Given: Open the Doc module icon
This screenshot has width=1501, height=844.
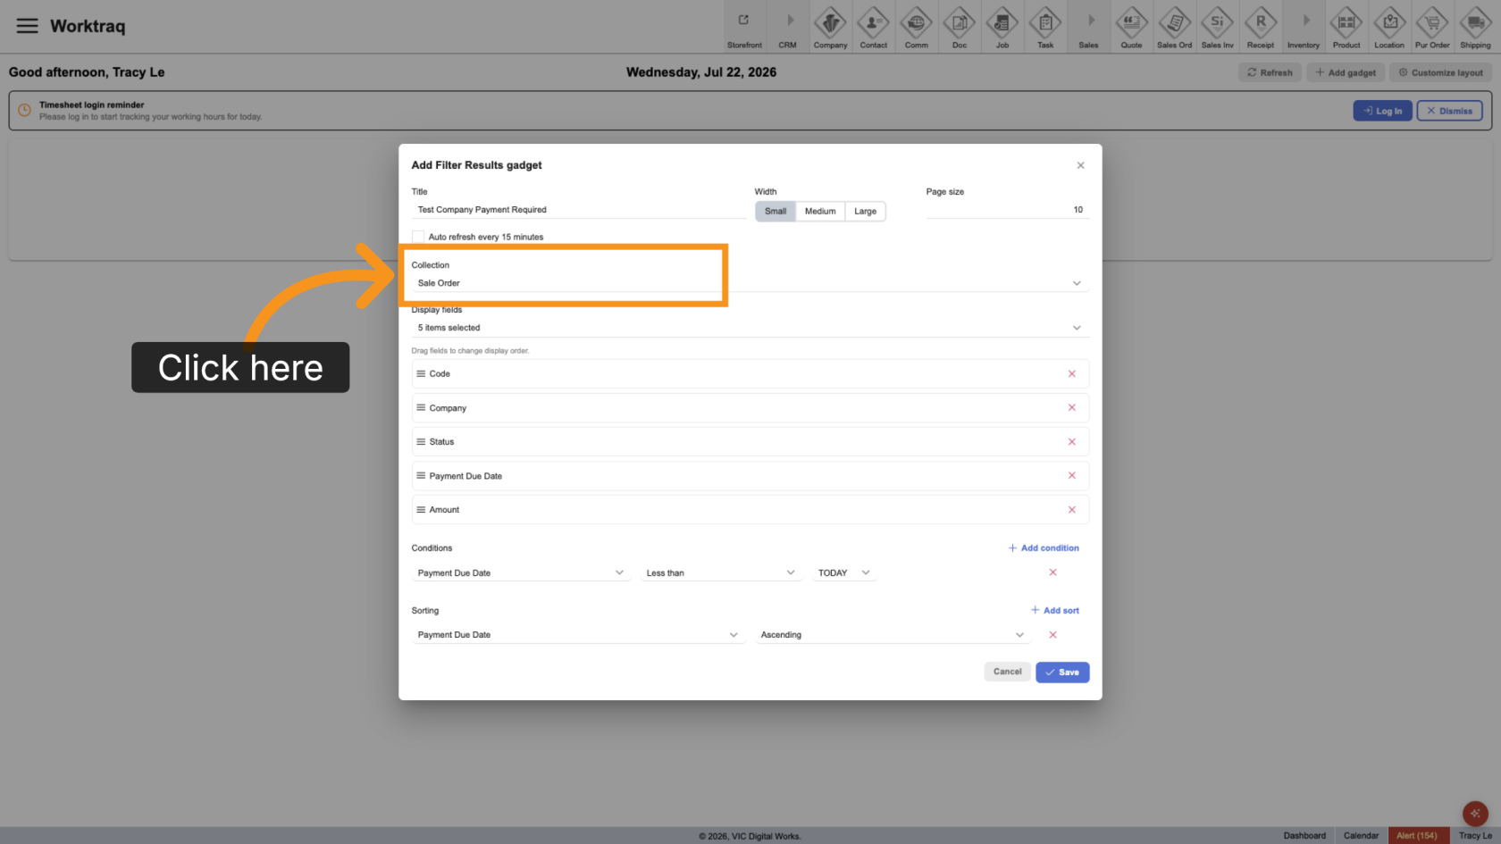Looking at the screenshot, I should tap(960, 27).
